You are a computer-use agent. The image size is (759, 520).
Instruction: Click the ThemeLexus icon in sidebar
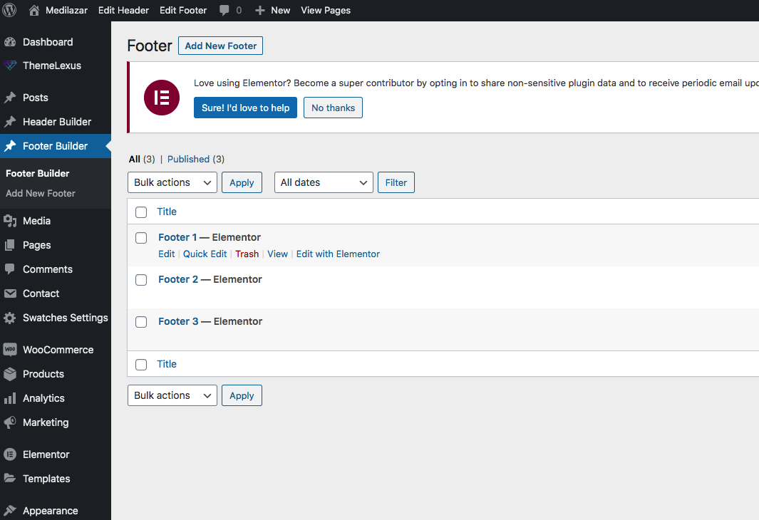10,66
